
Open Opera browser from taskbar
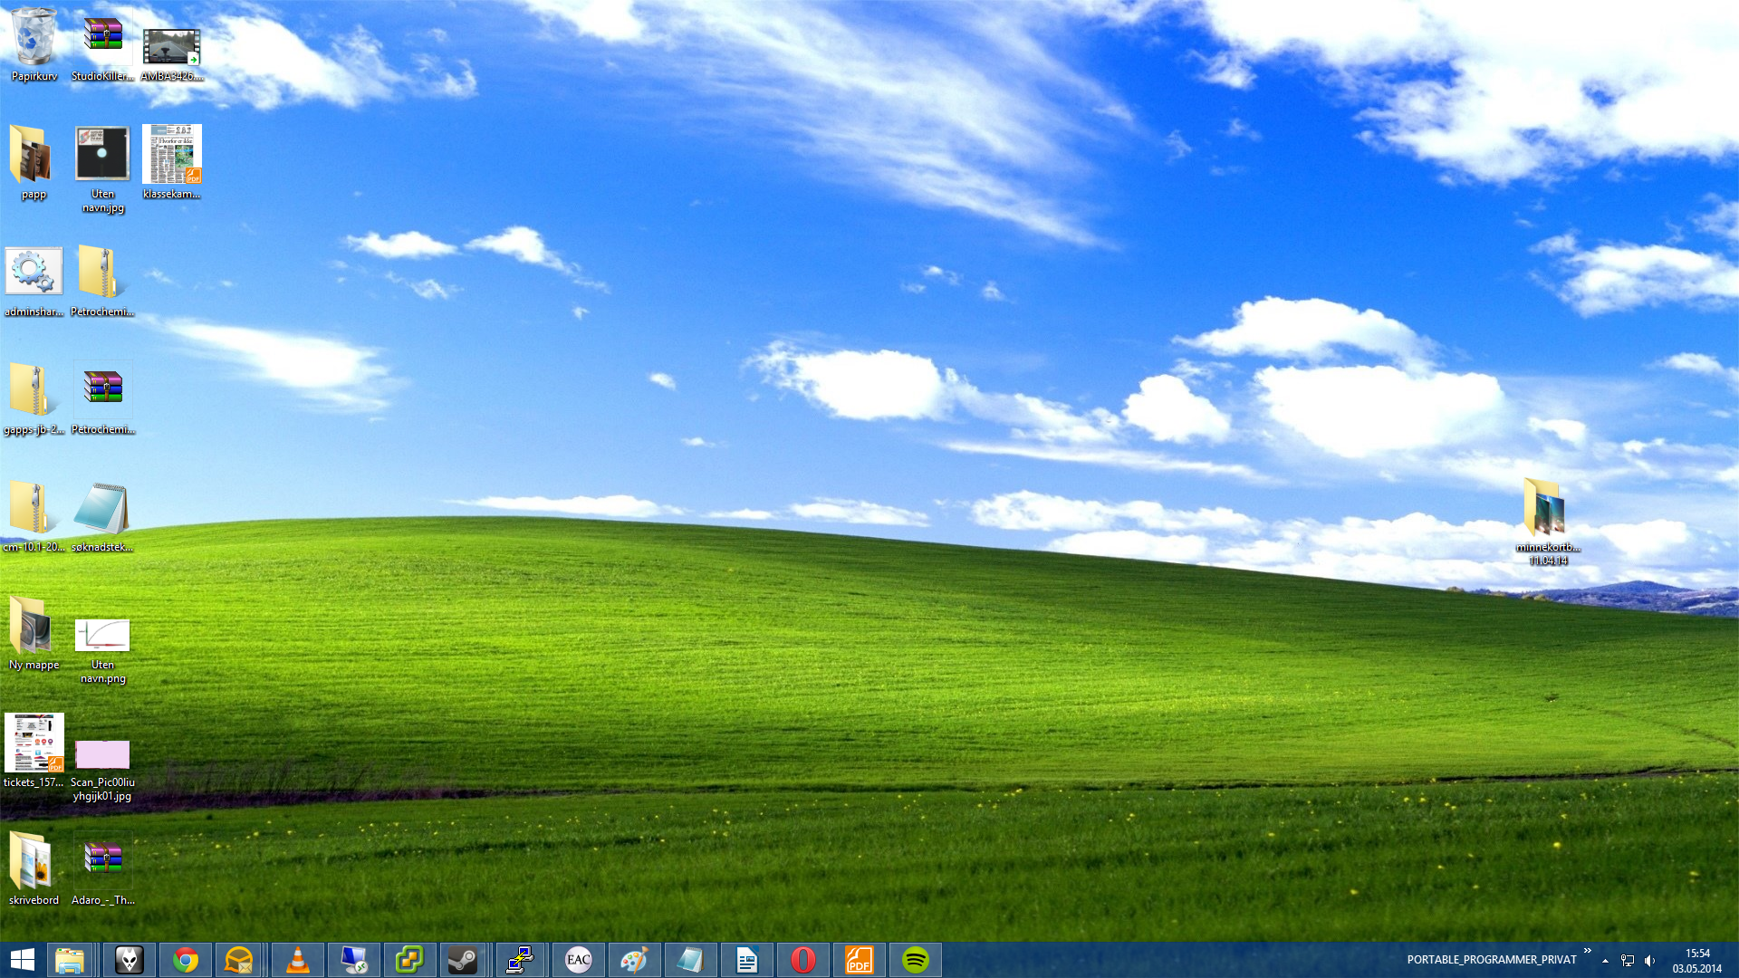pos(802,960)
